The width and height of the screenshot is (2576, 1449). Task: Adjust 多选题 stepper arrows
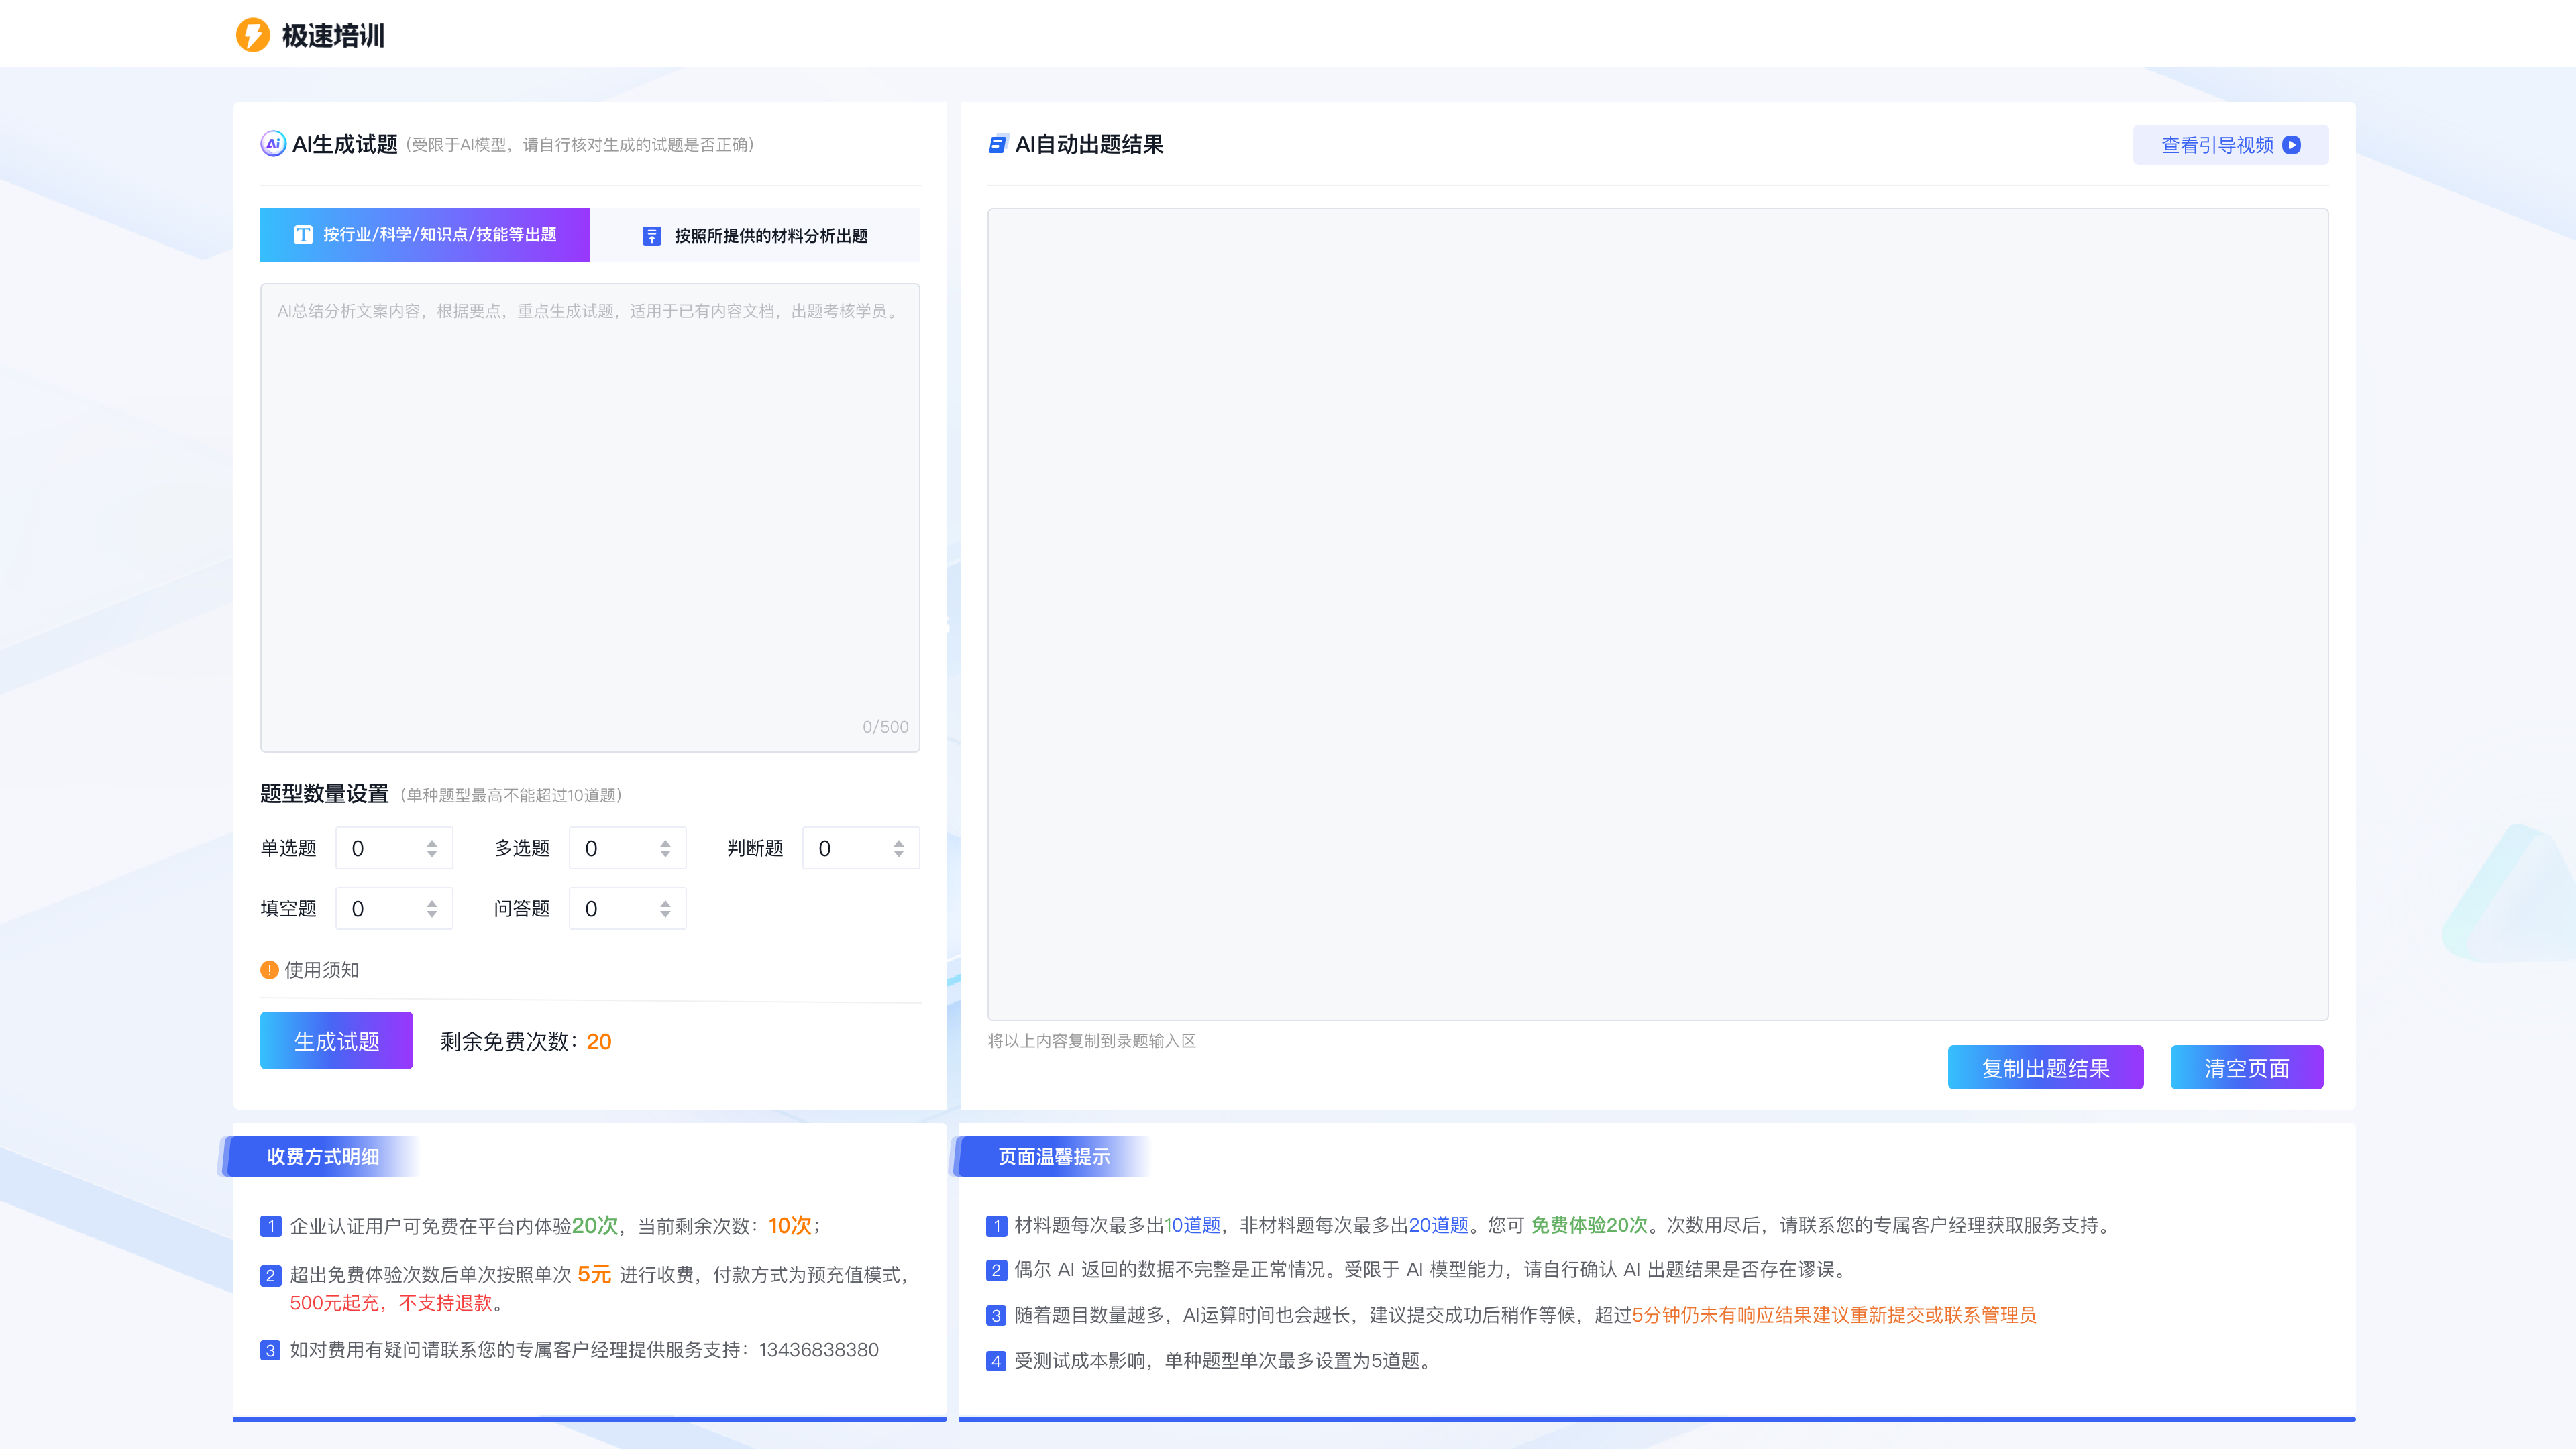[x=665, y=848]
